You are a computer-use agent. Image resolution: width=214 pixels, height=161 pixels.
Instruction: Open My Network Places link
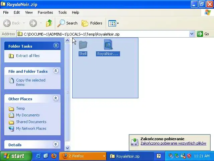tap(31, 128)
